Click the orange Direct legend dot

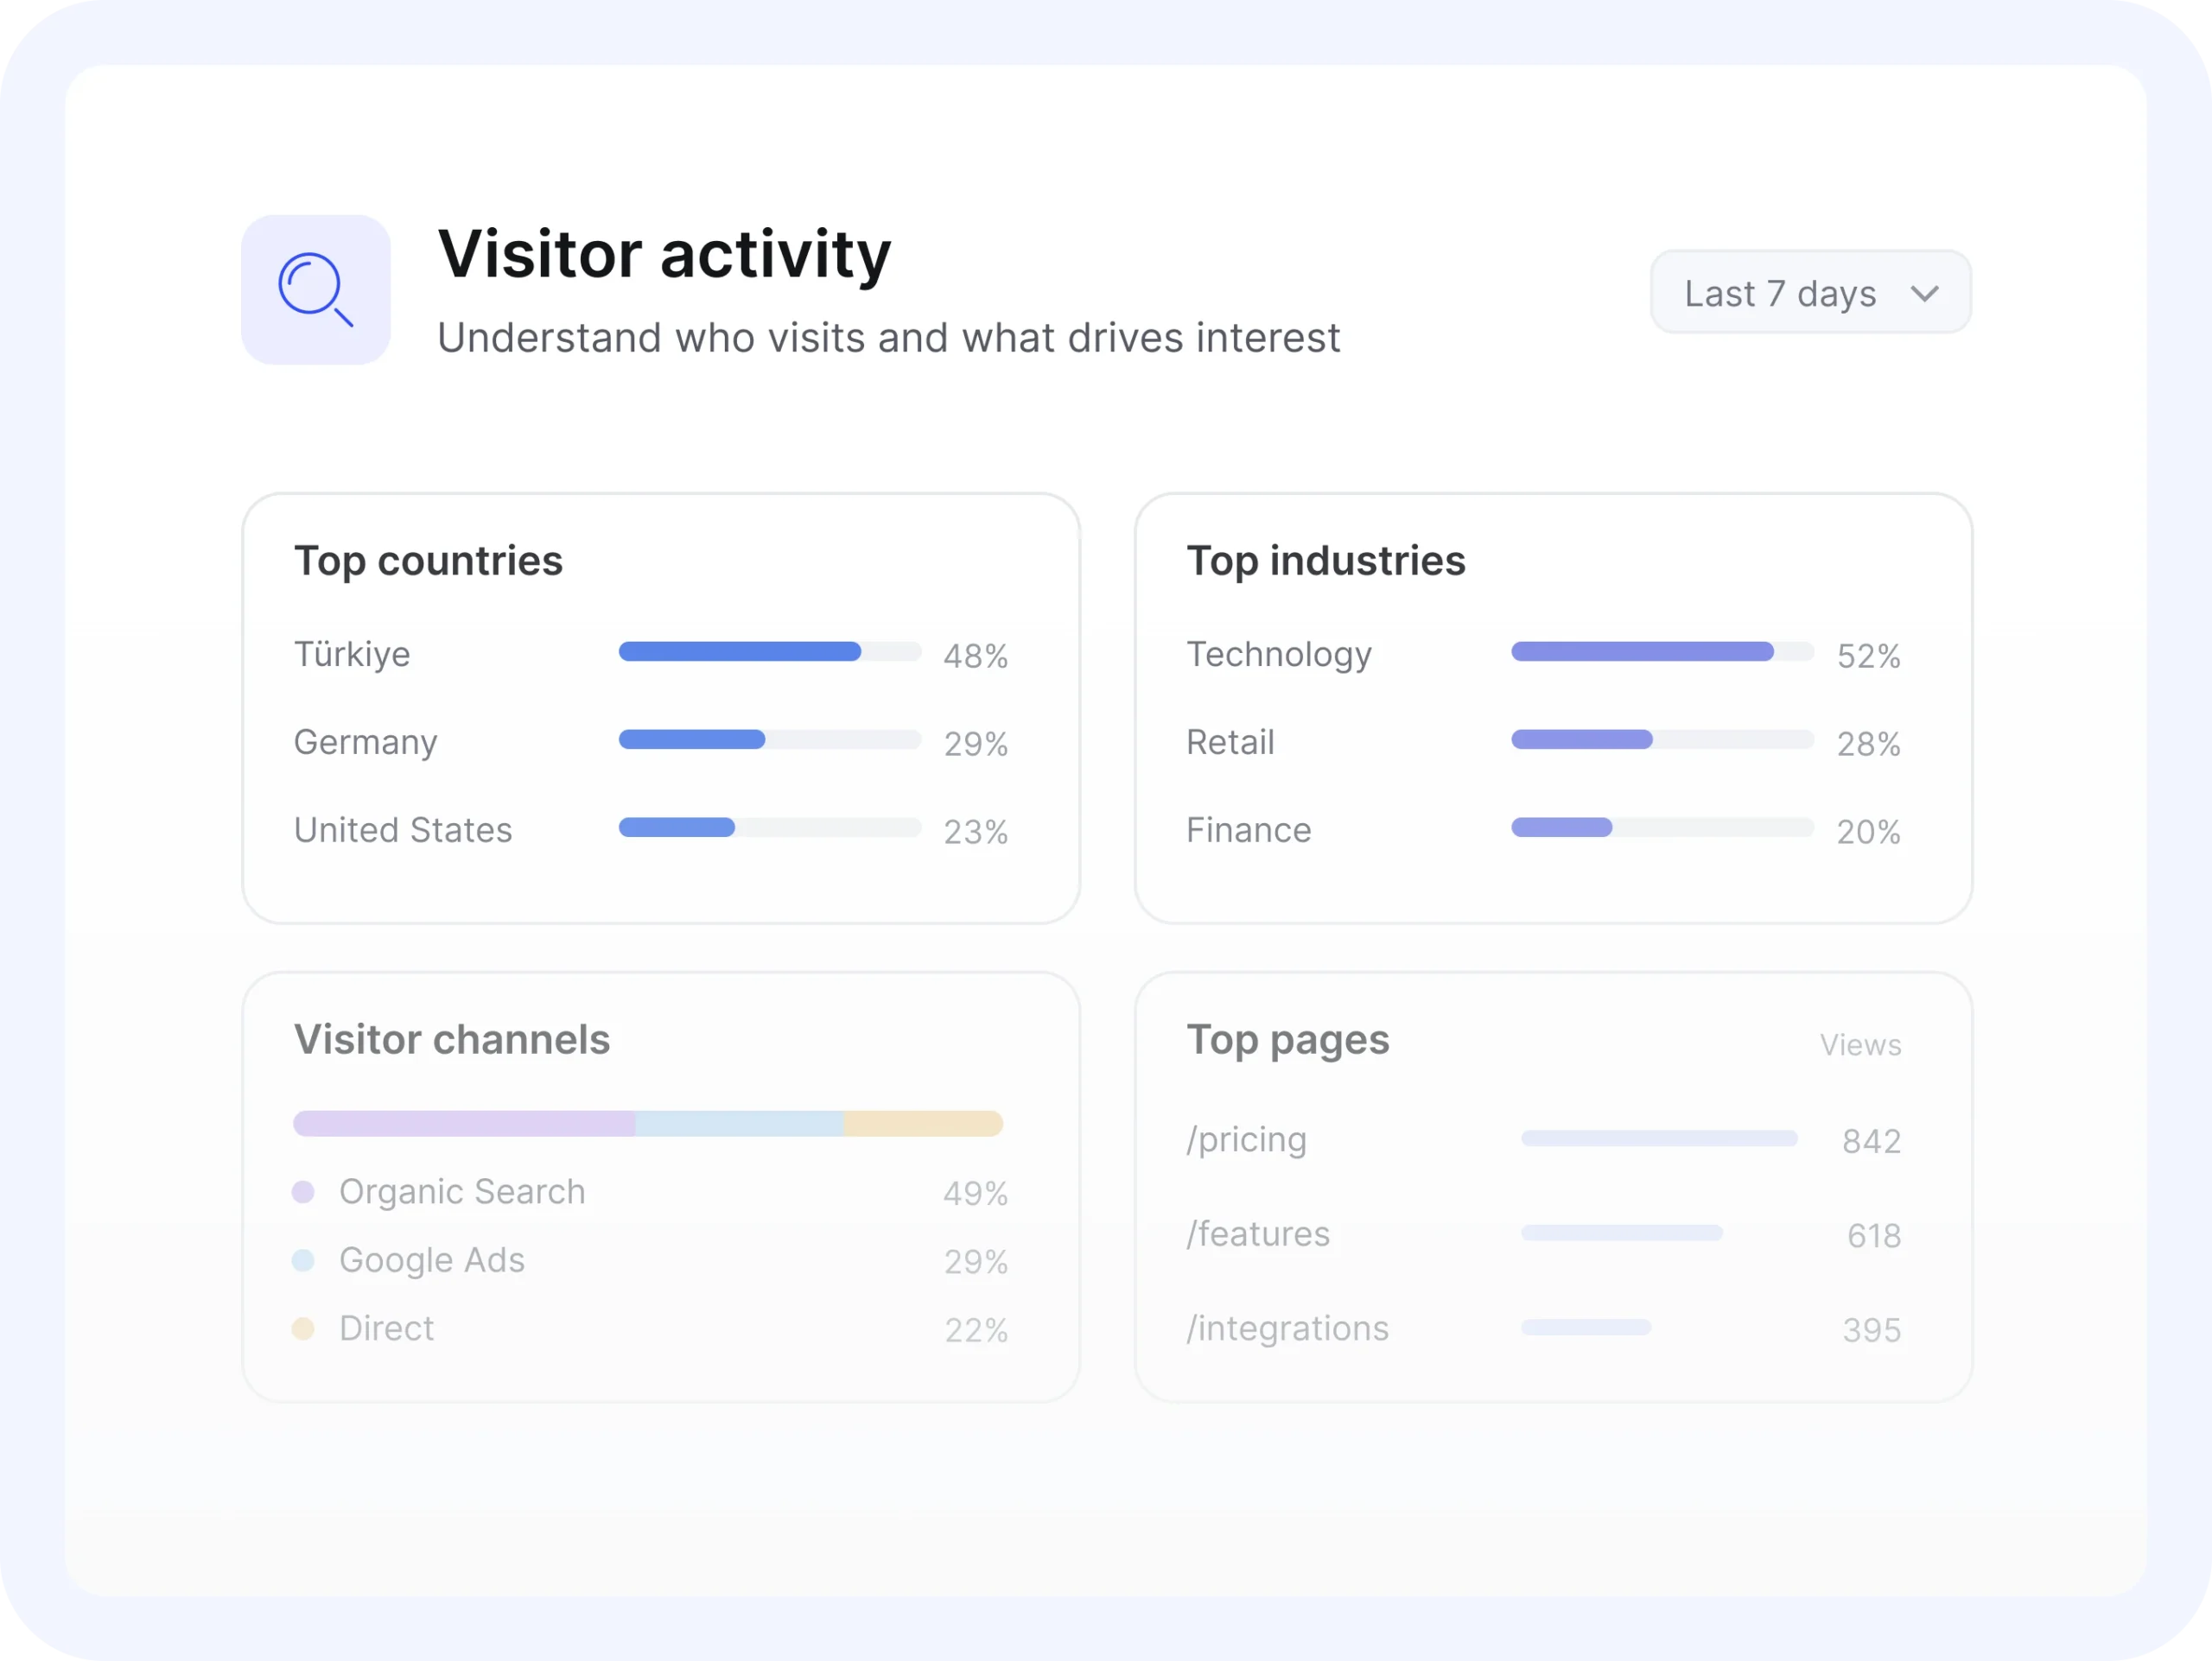click(303, 1328)
